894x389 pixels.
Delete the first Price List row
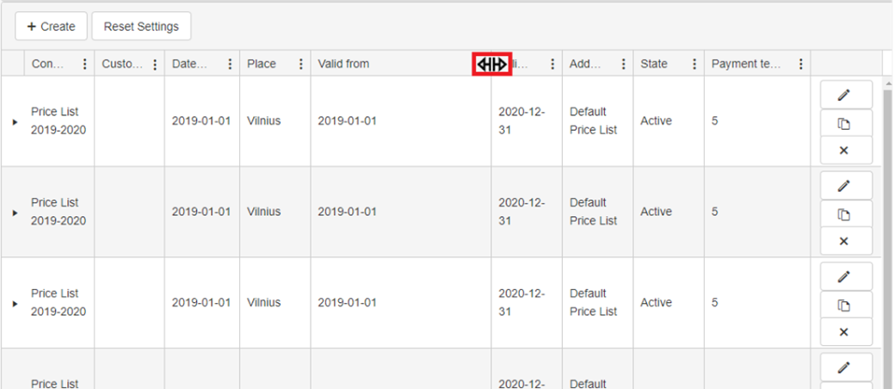[846, 151]
